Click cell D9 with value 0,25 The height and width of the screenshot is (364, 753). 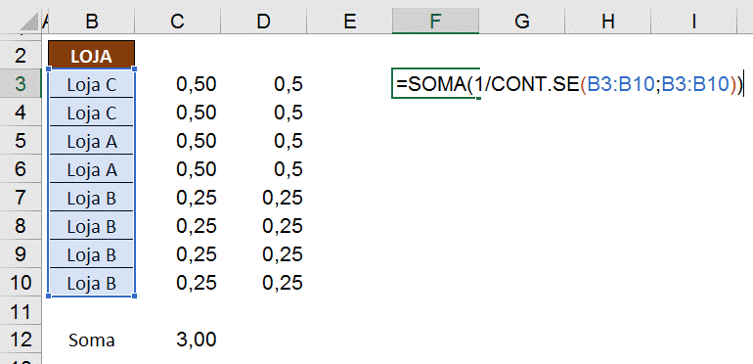264,254
